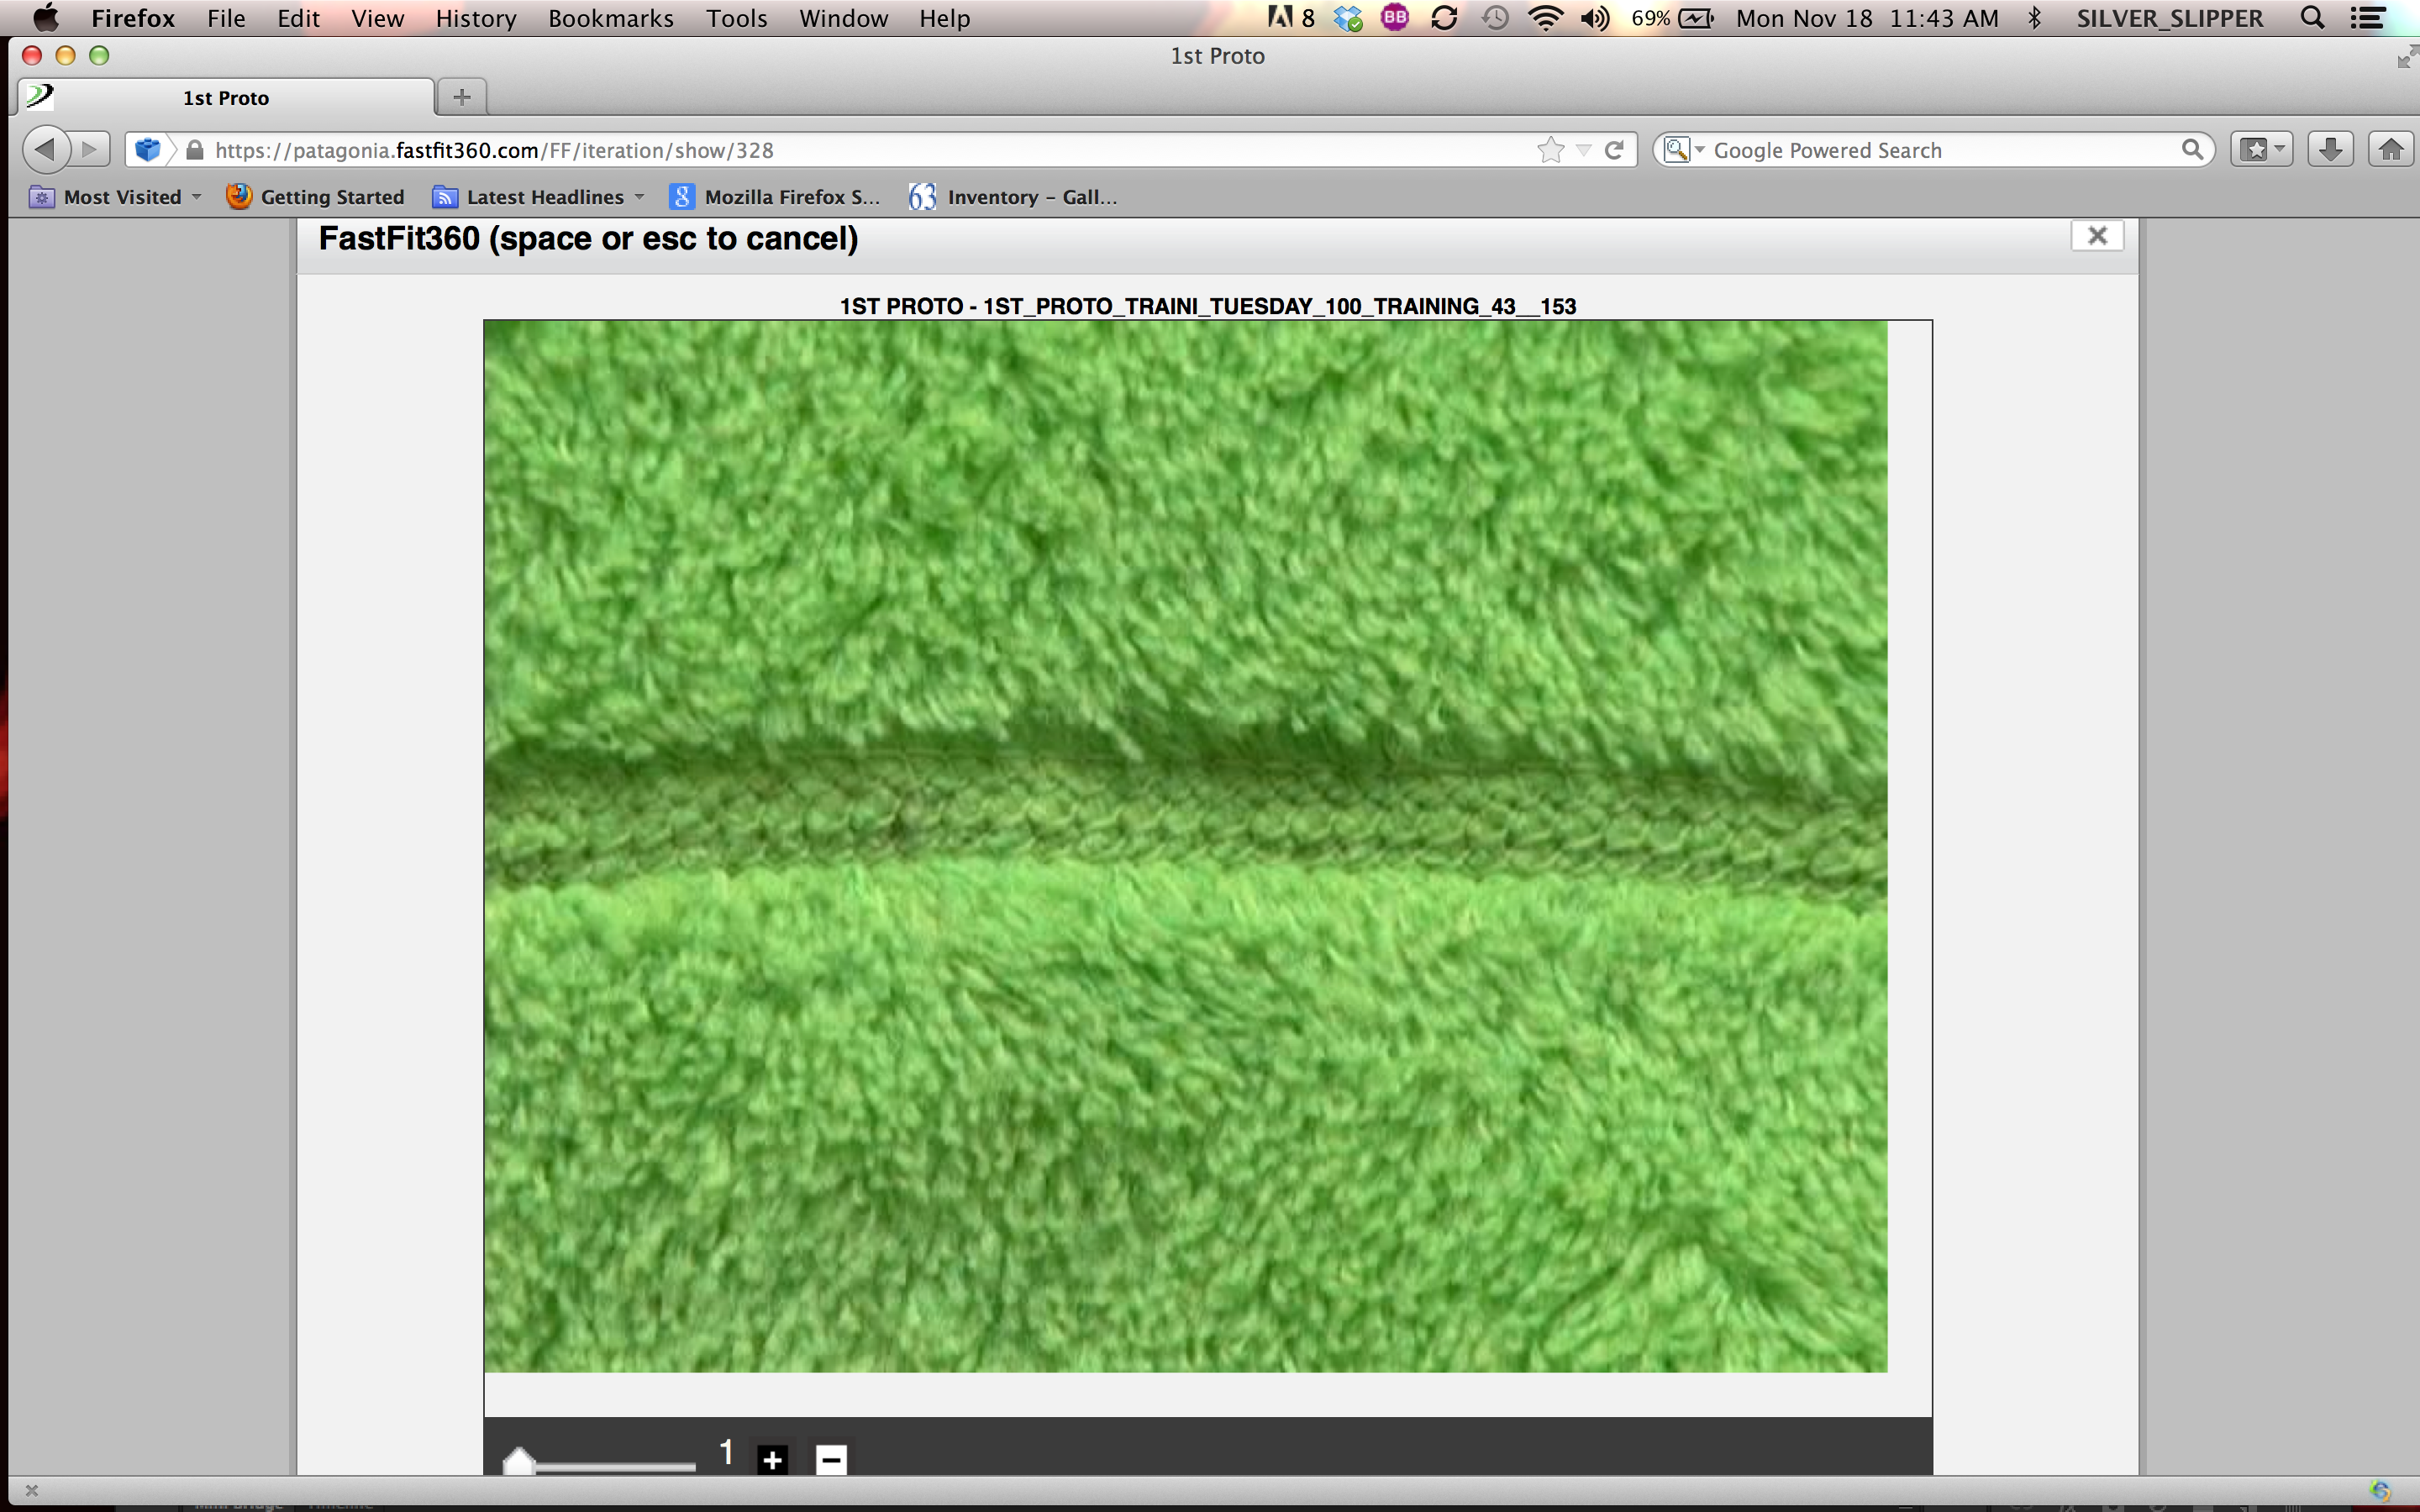
Task: Click the Dropbox menu bar icon
Action: (x=1348, y=18)
